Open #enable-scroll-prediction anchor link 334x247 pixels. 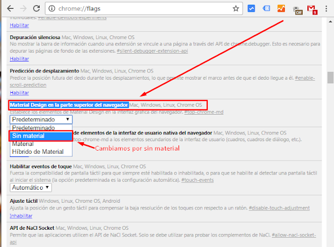[305, 78]
